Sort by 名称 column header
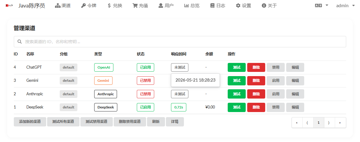 [30, 54]
